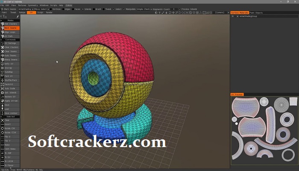Select Faces selection mode
The width and height of the screenshot is (299, 171).
tap(76, 9)
